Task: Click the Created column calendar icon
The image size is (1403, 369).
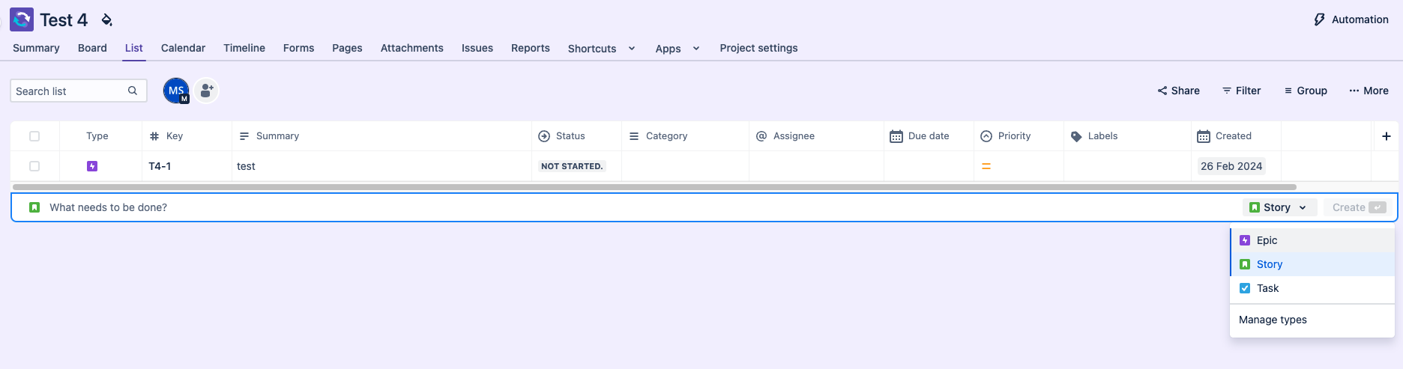Action: tap(1204, 136)
